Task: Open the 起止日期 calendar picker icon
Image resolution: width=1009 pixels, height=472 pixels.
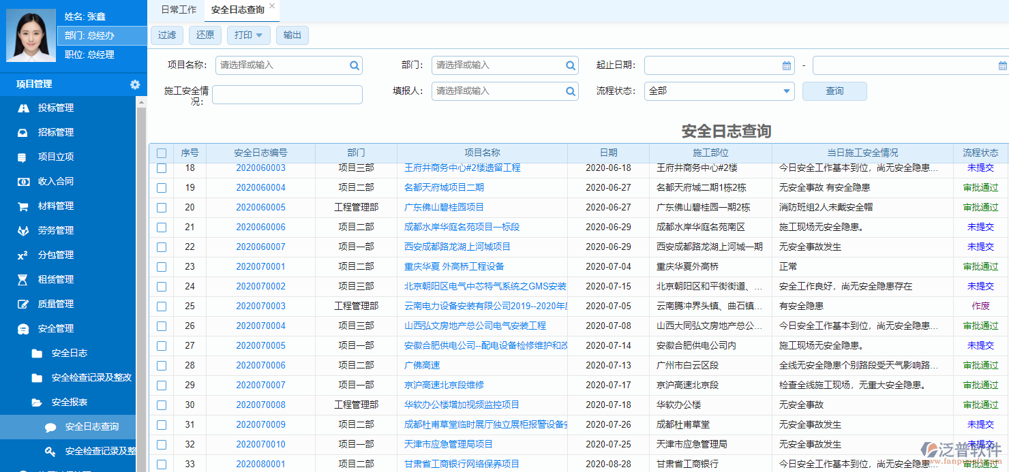Action: point(787,65)
